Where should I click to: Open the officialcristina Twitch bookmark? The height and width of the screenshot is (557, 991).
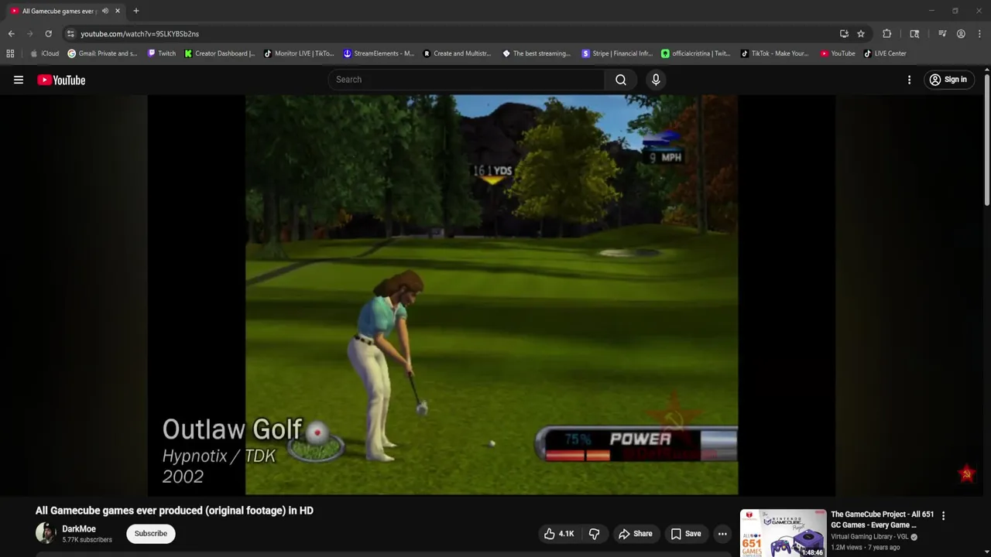click(696, 53)
